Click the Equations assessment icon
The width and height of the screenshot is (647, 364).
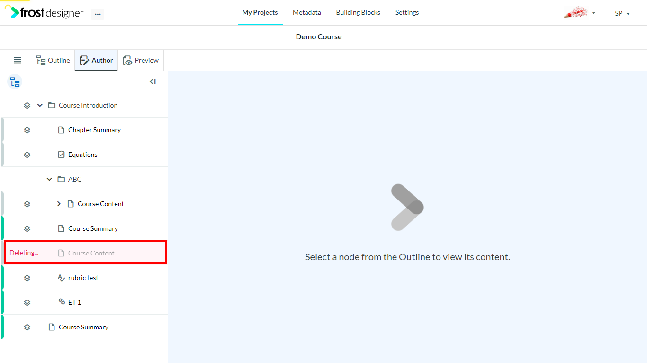click(x=61, y=155)
